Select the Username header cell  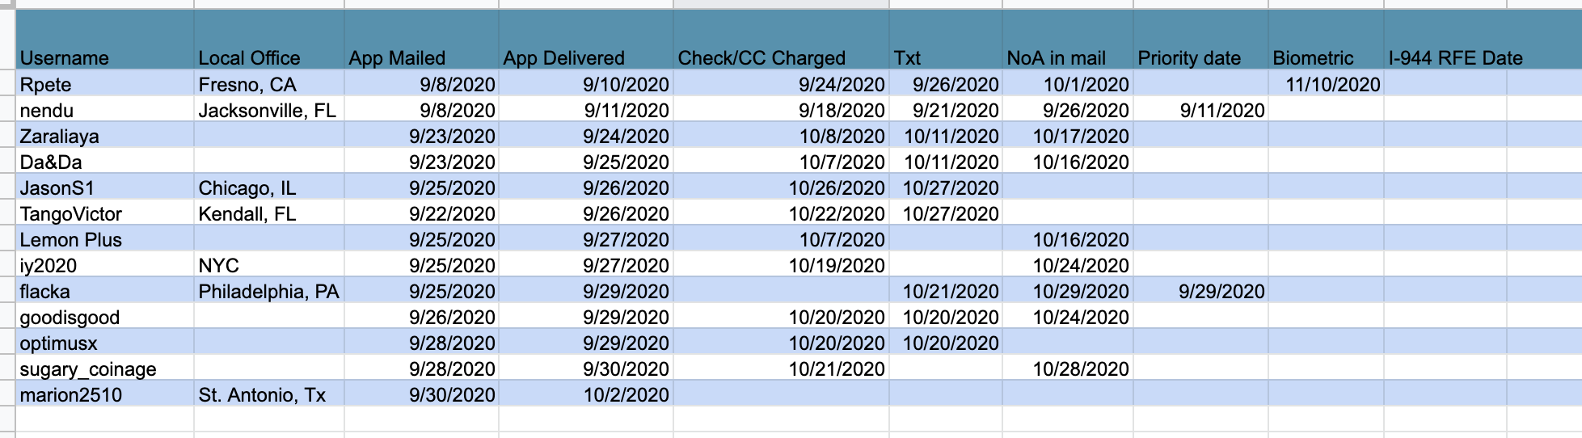click(105, 40)
